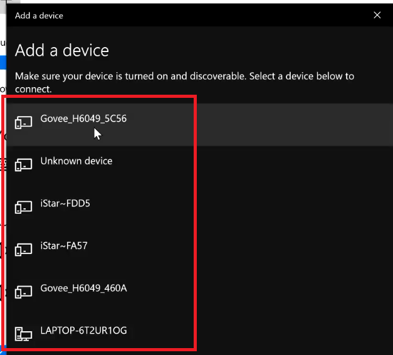Click the small title bar text Add a device

tap(39, 16)
